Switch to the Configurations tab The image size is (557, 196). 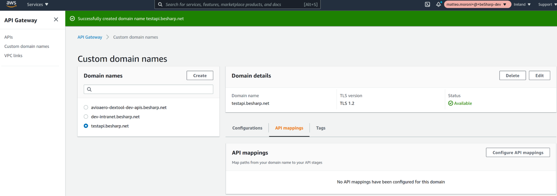(247, 128)
